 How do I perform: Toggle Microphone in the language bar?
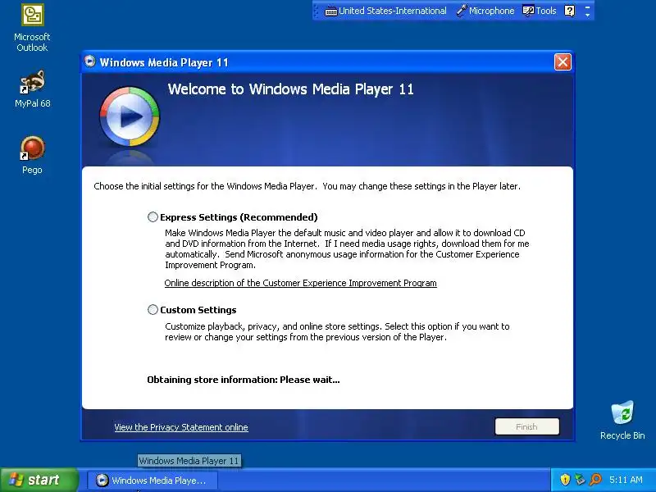(485, 11)
